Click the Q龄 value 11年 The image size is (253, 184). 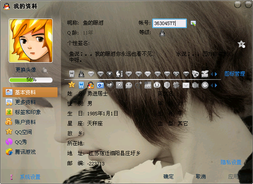[x=88, y=33]
